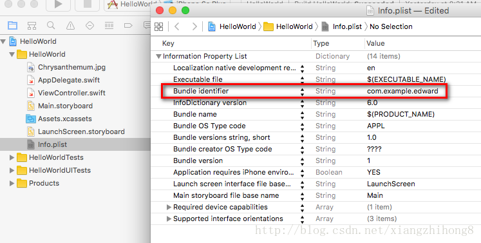481x243 pixels.
Task: Click Info.plist in the jump bar
Action: pyautogui.click(x=341, y=26)
